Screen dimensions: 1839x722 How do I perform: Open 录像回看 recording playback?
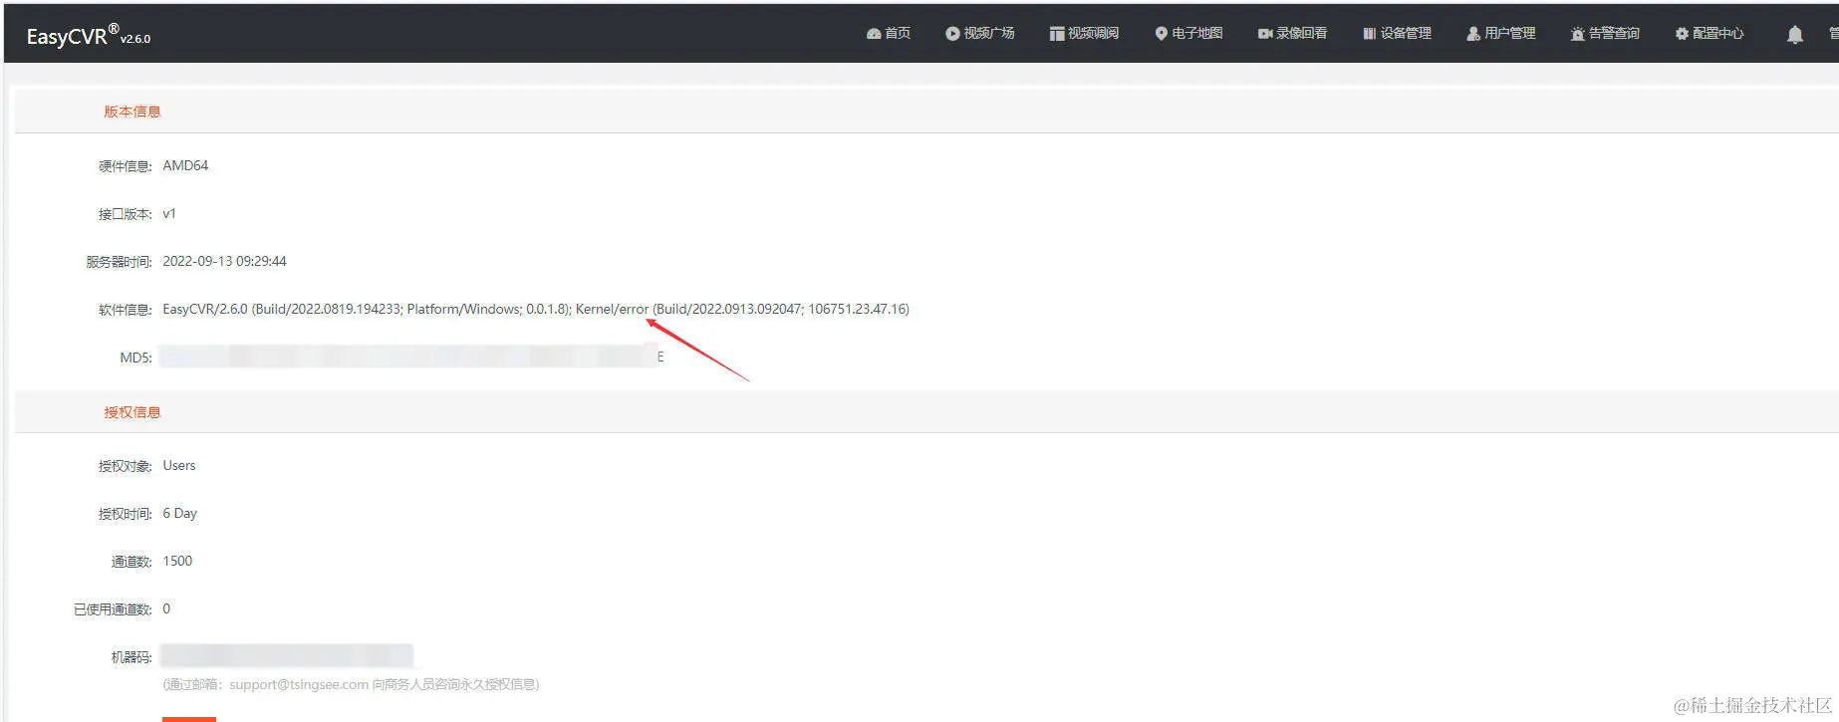pyautogui.click(x=1292, y=34)
